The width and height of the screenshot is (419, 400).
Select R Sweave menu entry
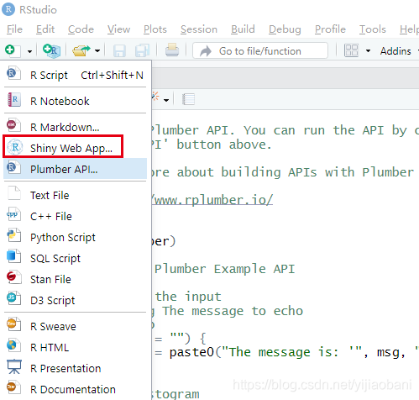[x=75, y=326]
